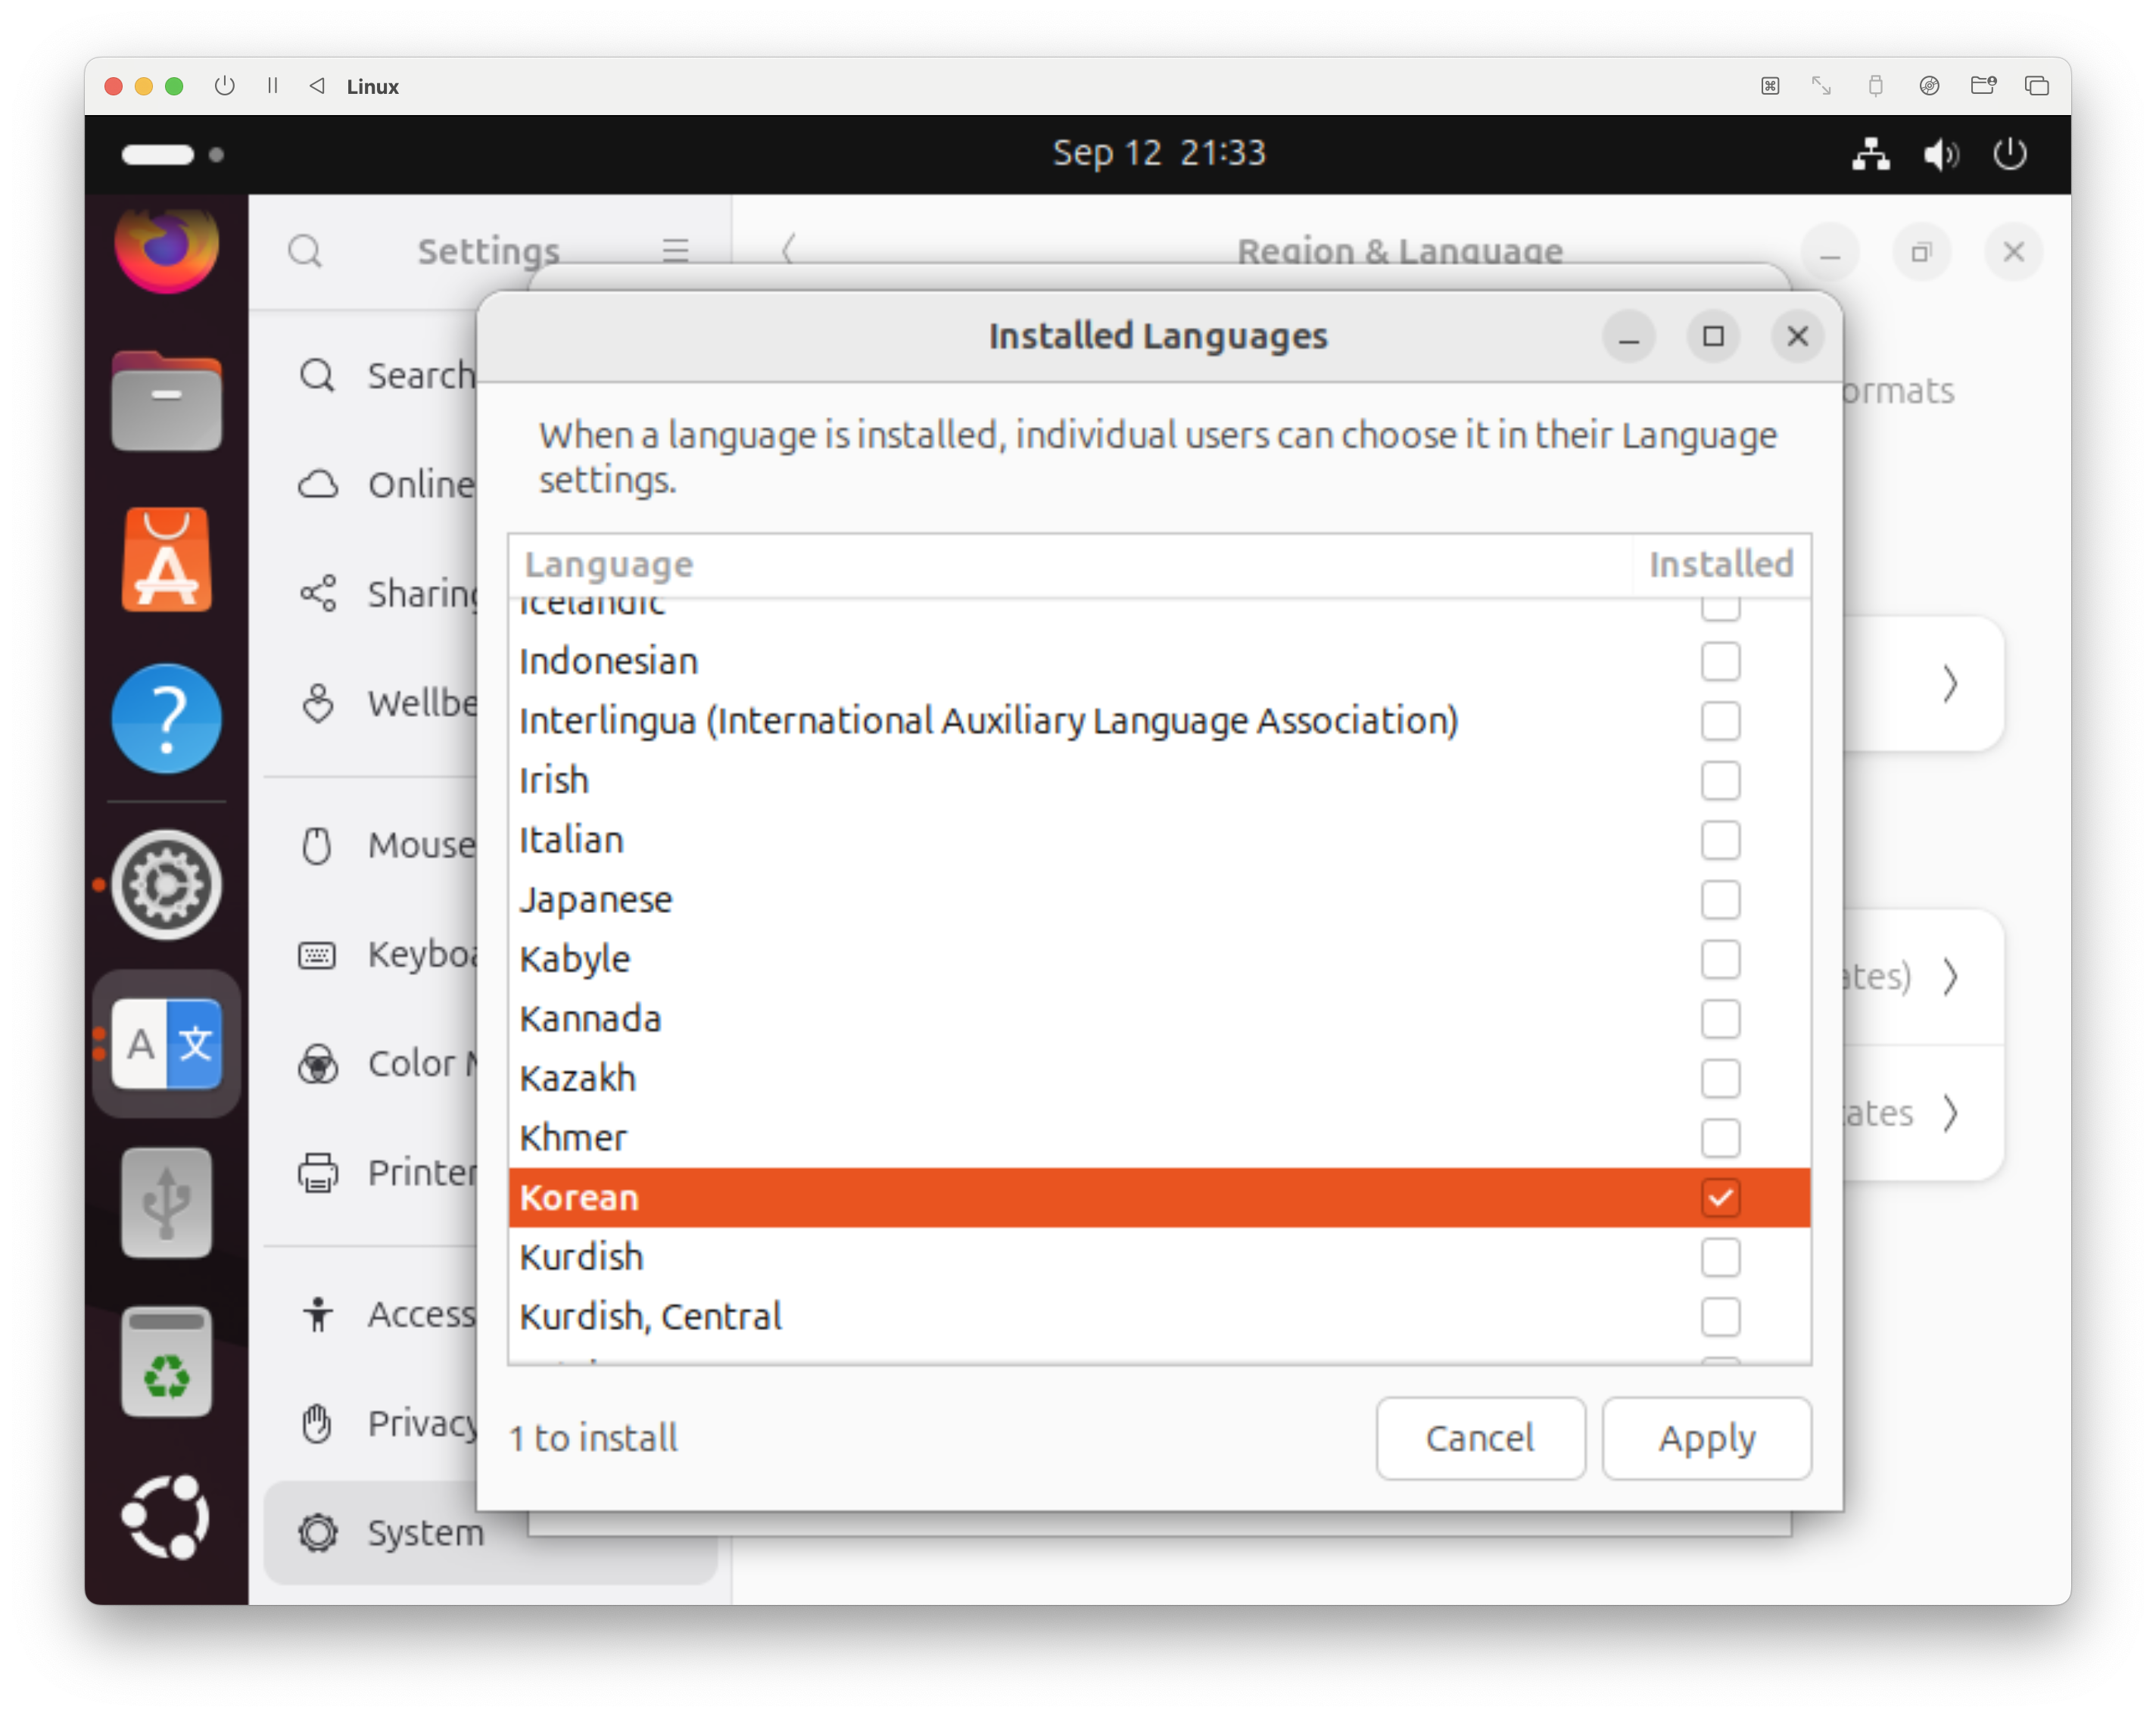Viewport: 2156px width, 1717px height.
Task: Click the VM shared folder icon
Action: (1983, 86)
